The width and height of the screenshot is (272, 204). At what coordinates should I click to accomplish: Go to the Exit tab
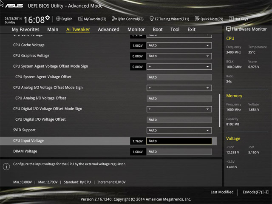click(x=192, y=29)
